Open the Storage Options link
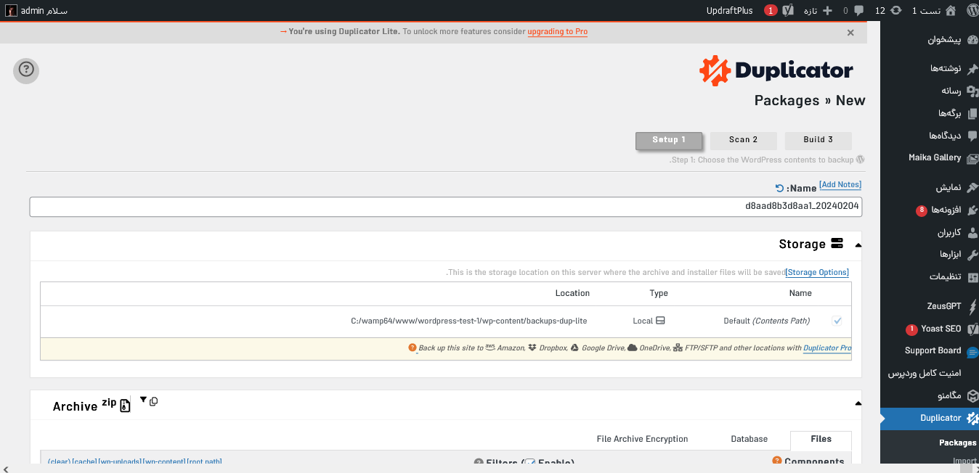The height and width of the screenshot is (473, 979). coord(817,273)
